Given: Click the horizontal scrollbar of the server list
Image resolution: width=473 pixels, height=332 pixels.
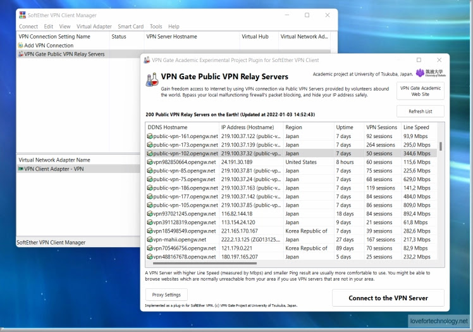Looking at the screenshot, I should (204, 264).
